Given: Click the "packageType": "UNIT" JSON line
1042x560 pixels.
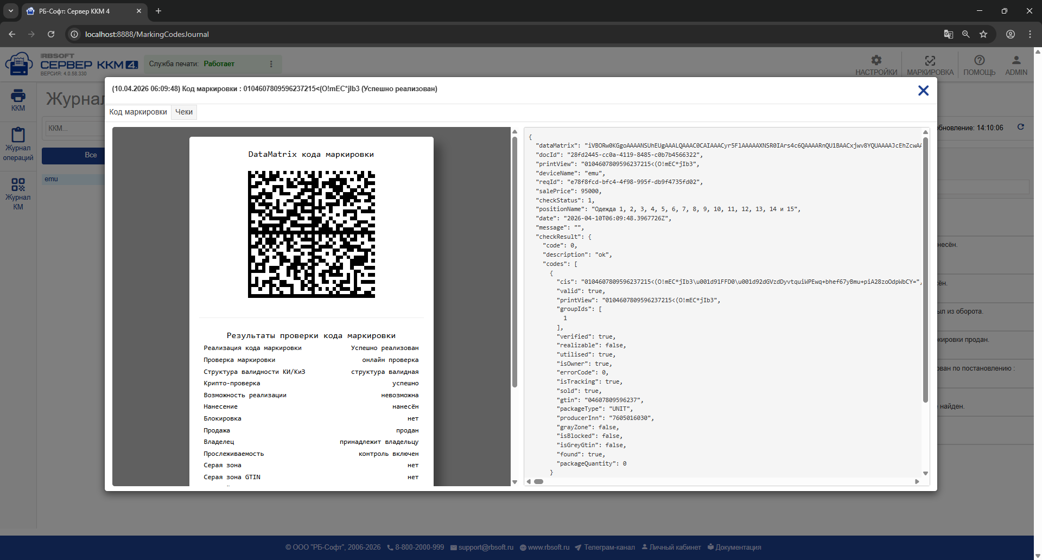Looking at the screenshot, I should point(595,409).
